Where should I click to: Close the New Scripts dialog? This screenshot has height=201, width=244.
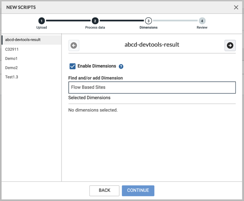(236, 7)
